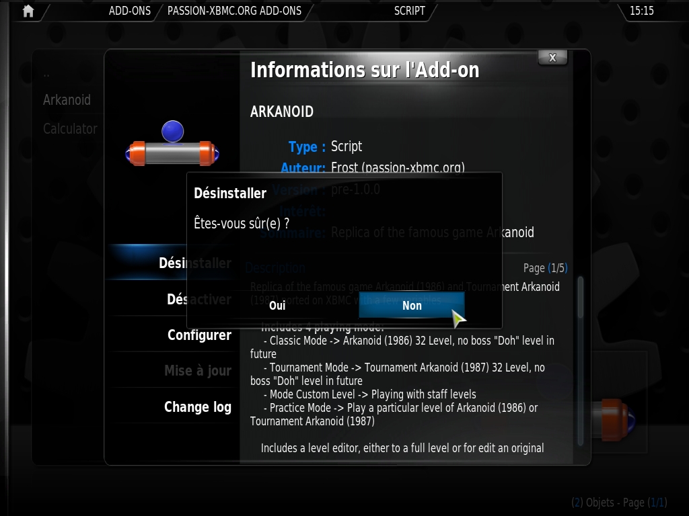Go to parent folder '..' entry
Image resolution: width=689 pixels, height=516 pixels.
(x=46, y=75)
